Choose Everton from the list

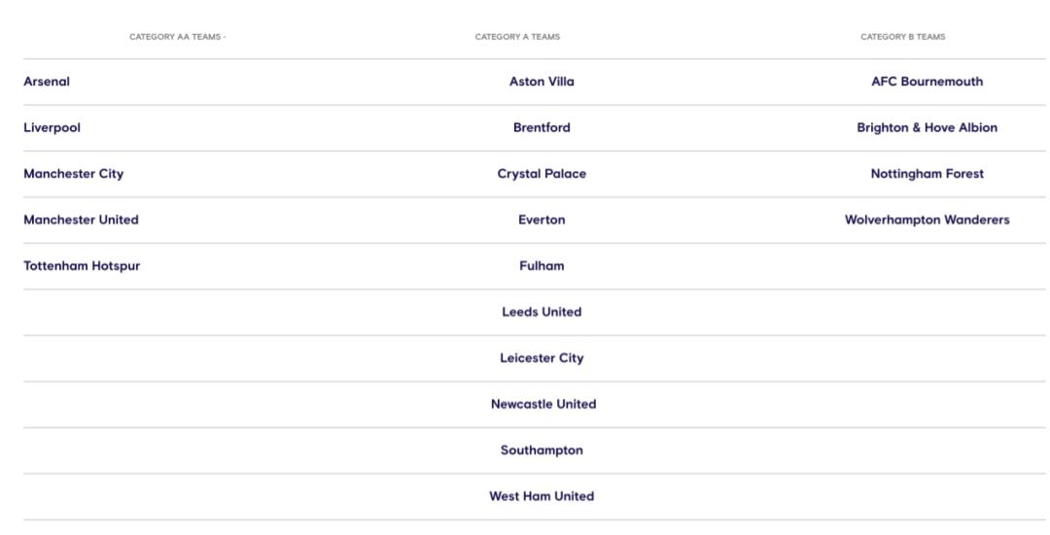tap(542, 220)
